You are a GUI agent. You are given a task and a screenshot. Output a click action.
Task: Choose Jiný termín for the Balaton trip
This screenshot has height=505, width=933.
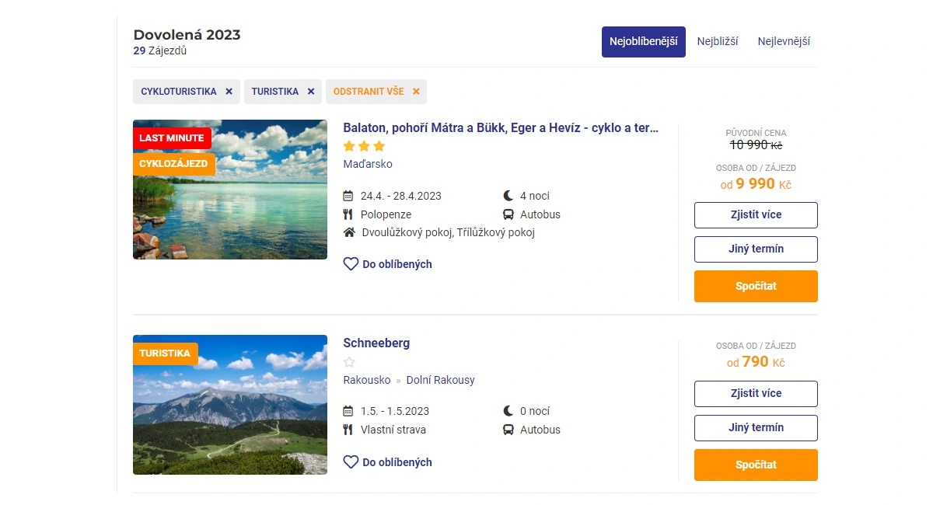[756, 249]
